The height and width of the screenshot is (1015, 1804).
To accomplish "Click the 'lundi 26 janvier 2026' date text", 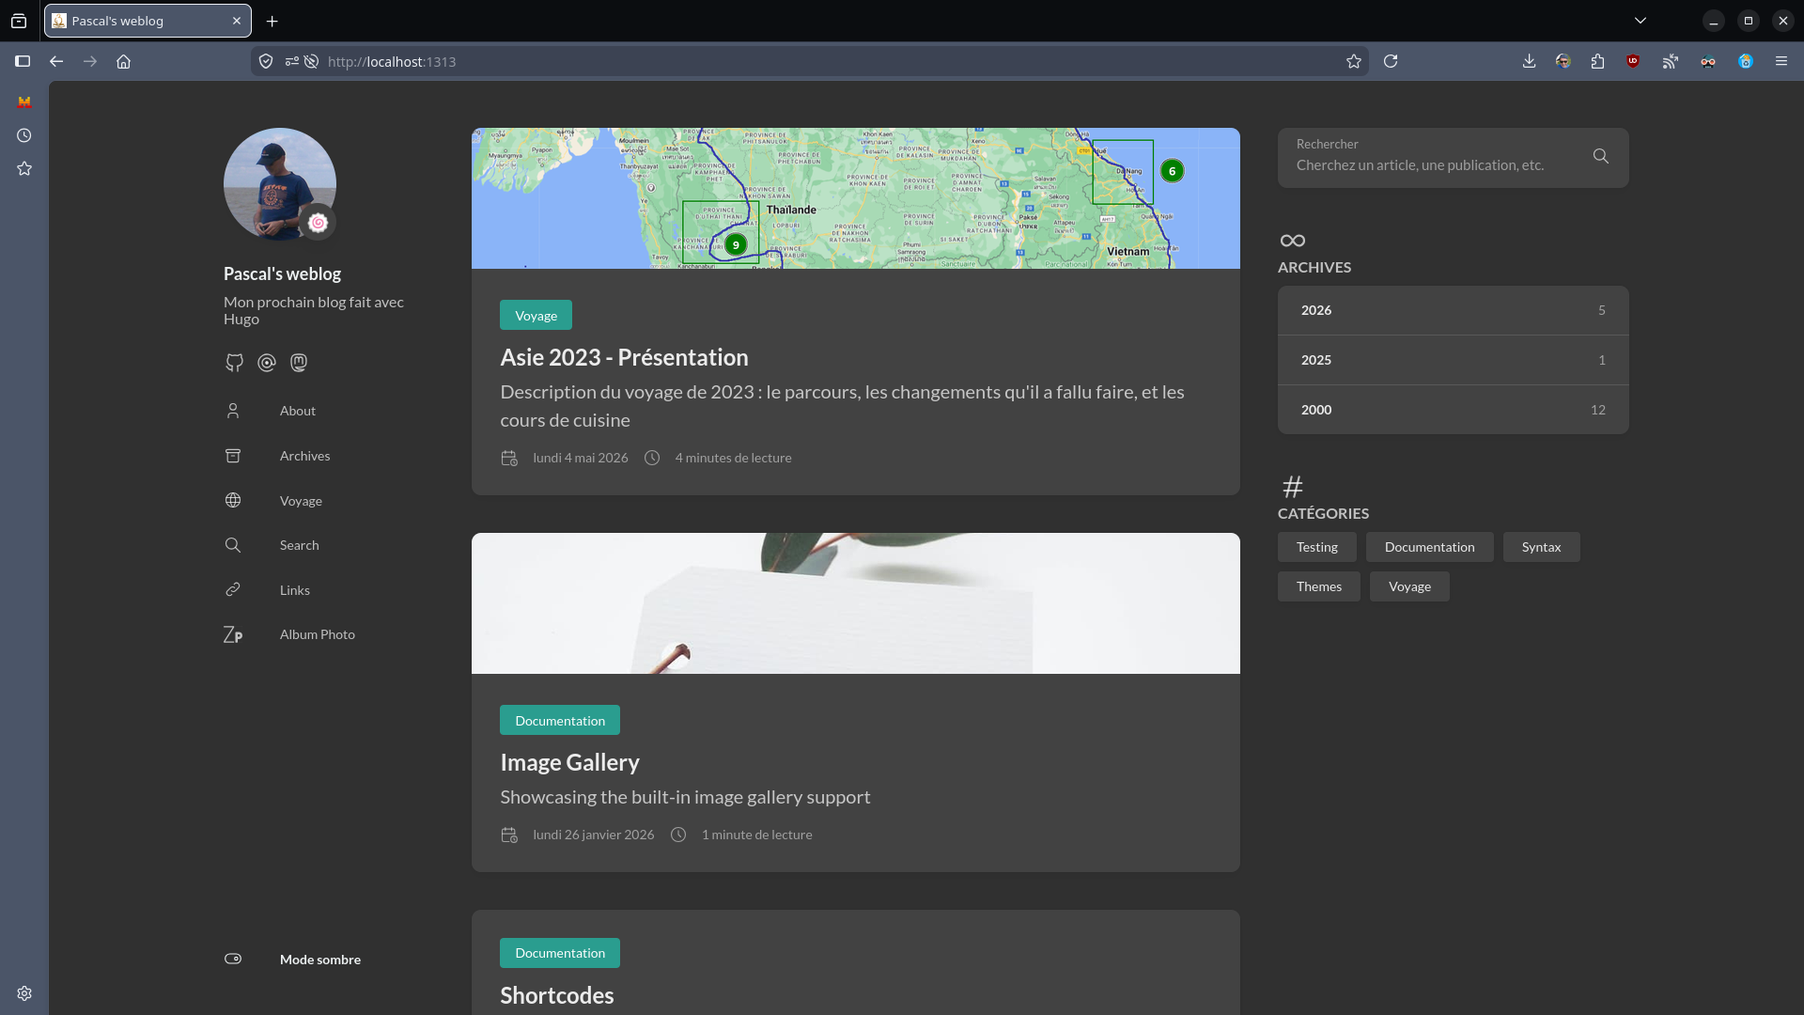I will coord(593,835).
